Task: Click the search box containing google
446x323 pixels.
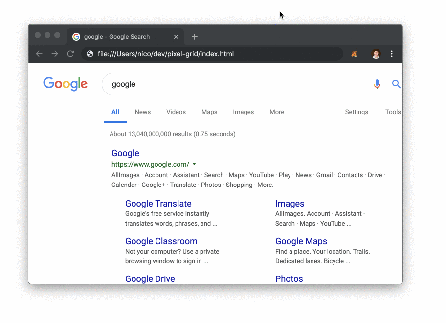Action: (x=252, y=84)
